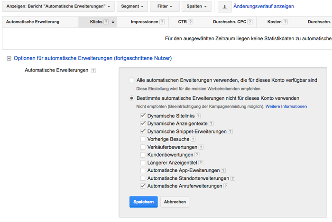Click the Abbrechen button
The width and height of the screenshot is (332, 222).
tap(175, 202)
